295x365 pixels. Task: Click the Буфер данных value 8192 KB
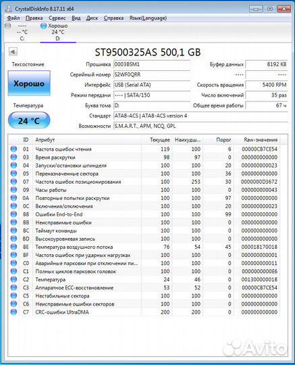pos(267,64)
